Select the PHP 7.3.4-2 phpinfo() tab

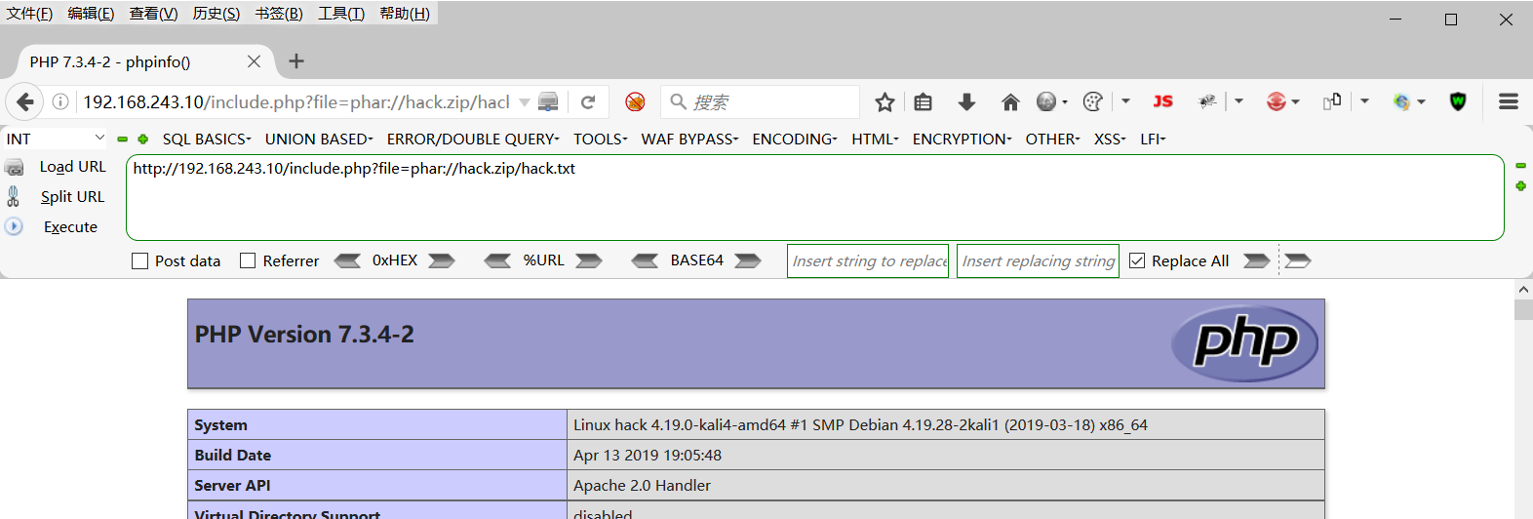[144, 61]
